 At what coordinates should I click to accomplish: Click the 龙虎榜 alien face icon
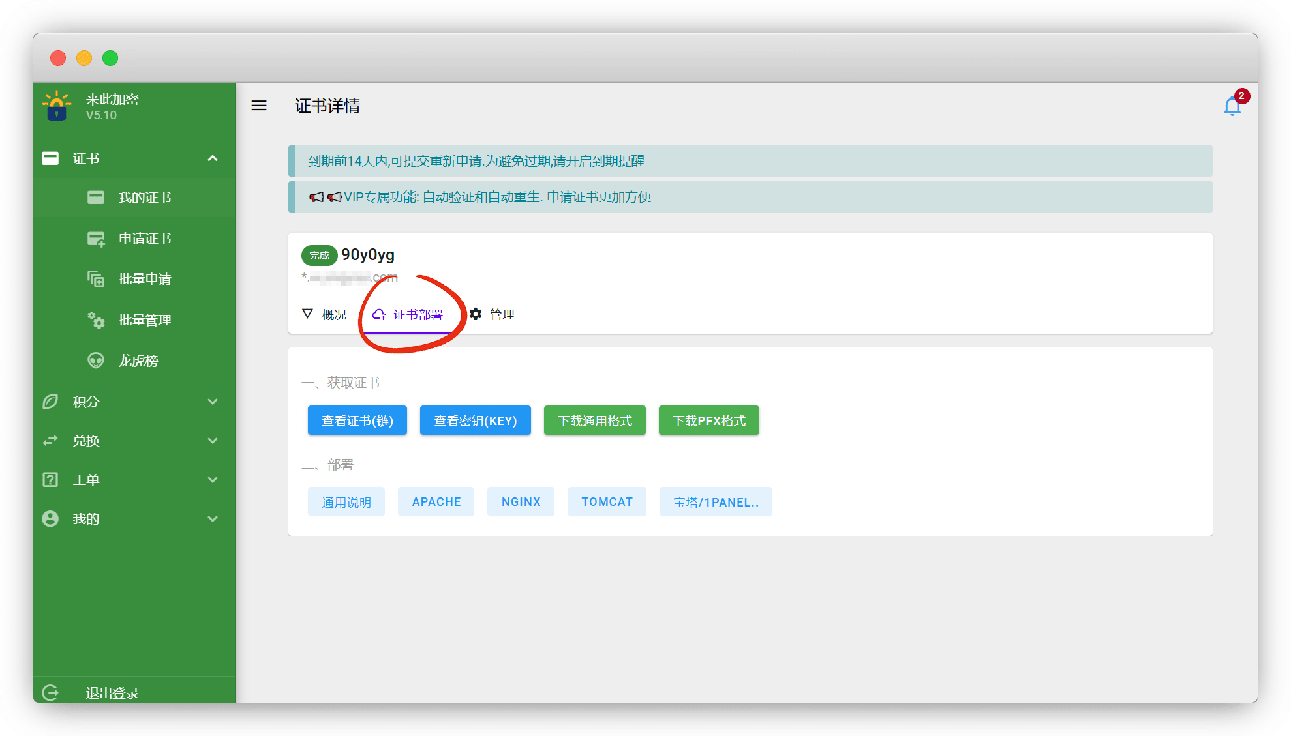(x=96, y=361)
